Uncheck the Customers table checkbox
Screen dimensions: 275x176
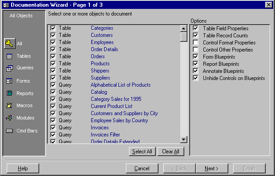pyautogui.click(x=53, y=35)
